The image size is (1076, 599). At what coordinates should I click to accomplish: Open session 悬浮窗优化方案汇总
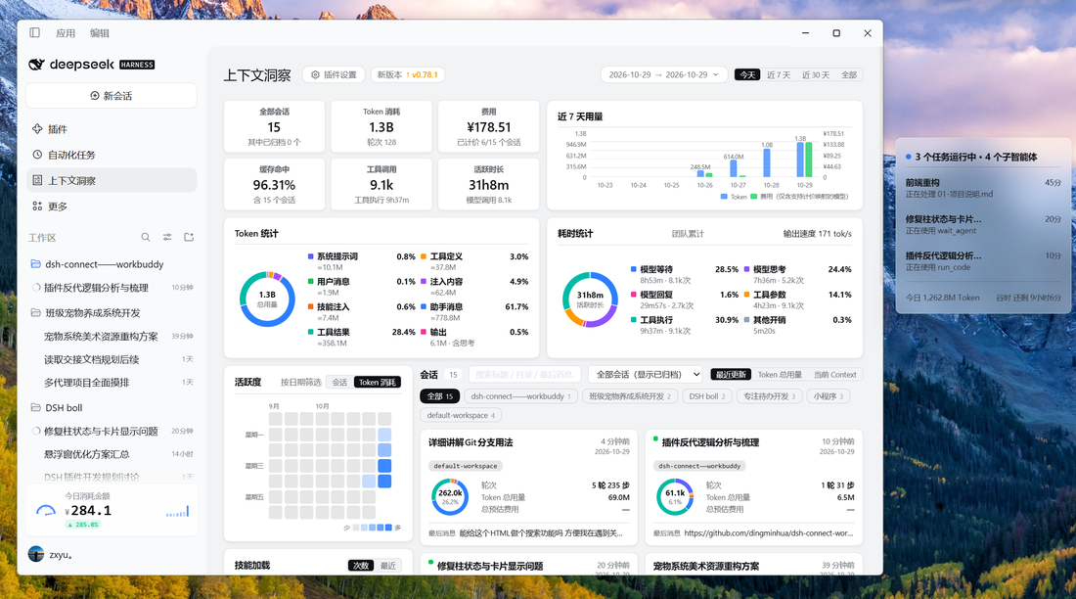click(x=112, y=454)
